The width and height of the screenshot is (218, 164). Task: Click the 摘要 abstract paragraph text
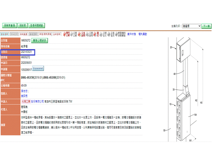coord(81,125)
